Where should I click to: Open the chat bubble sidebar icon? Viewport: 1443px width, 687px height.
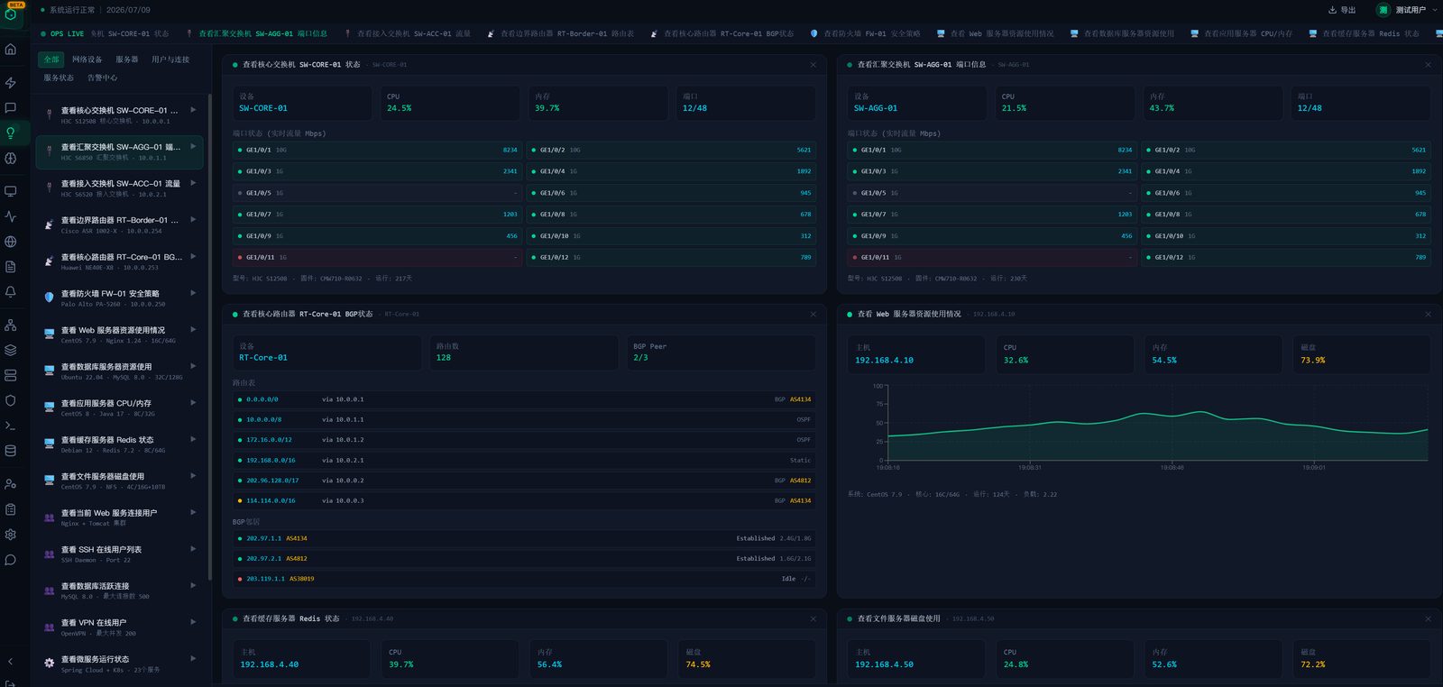[11, 108]
